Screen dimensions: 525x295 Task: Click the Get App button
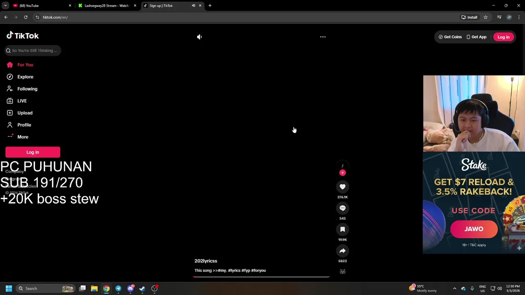[x=477, y=37]
